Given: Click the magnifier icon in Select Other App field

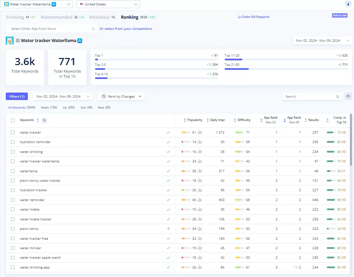Looking at the screenshot, I should click(93, 29).
